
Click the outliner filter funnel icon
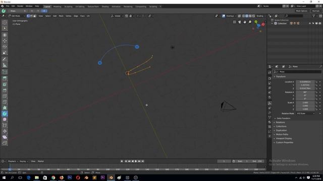(314, 16)
